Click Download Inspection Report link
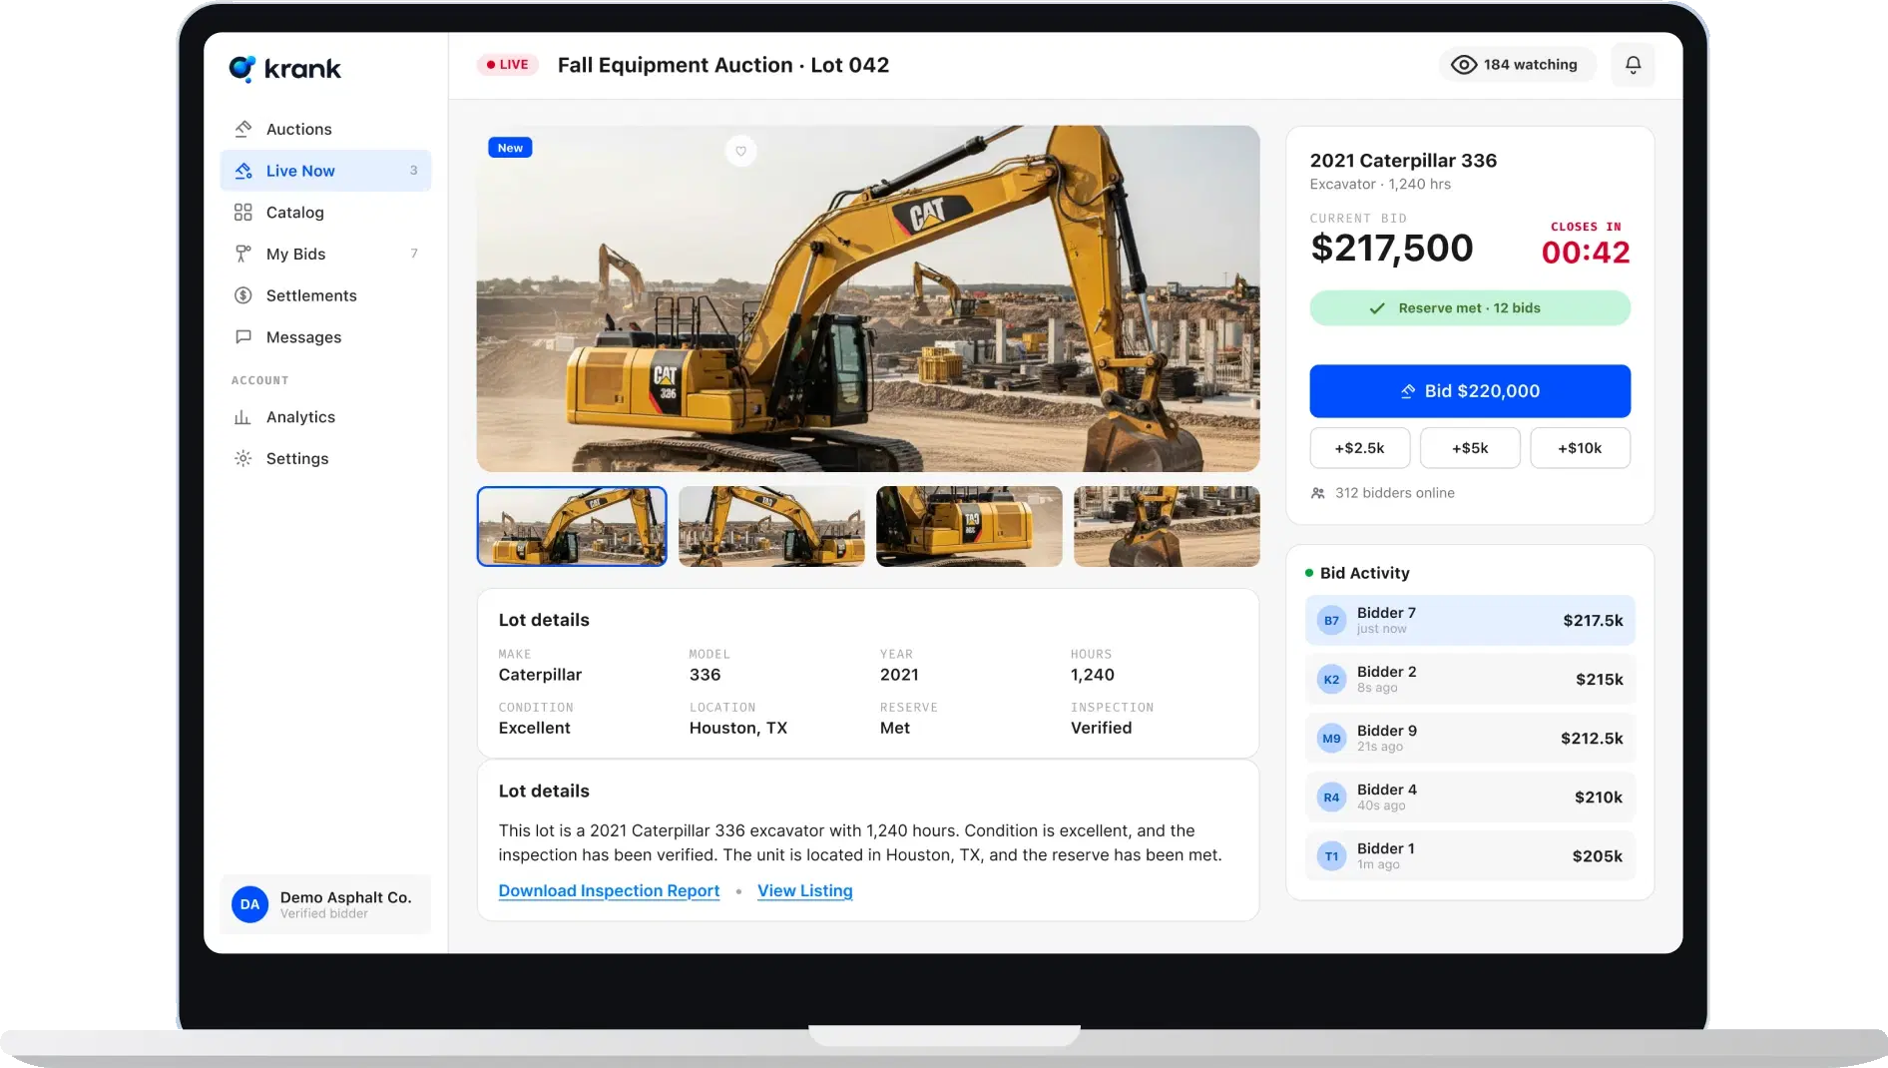Image resolution: width=1888 pixels, height=1068 pixels. [609, 891]
